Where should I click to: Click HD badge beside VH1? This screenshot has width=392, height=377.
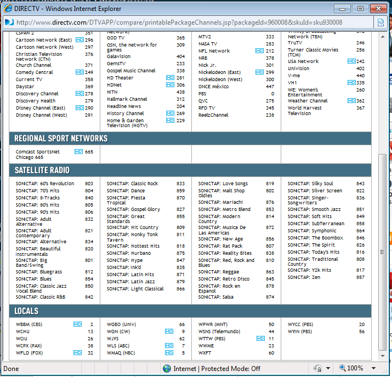click(x=351, y=82)
